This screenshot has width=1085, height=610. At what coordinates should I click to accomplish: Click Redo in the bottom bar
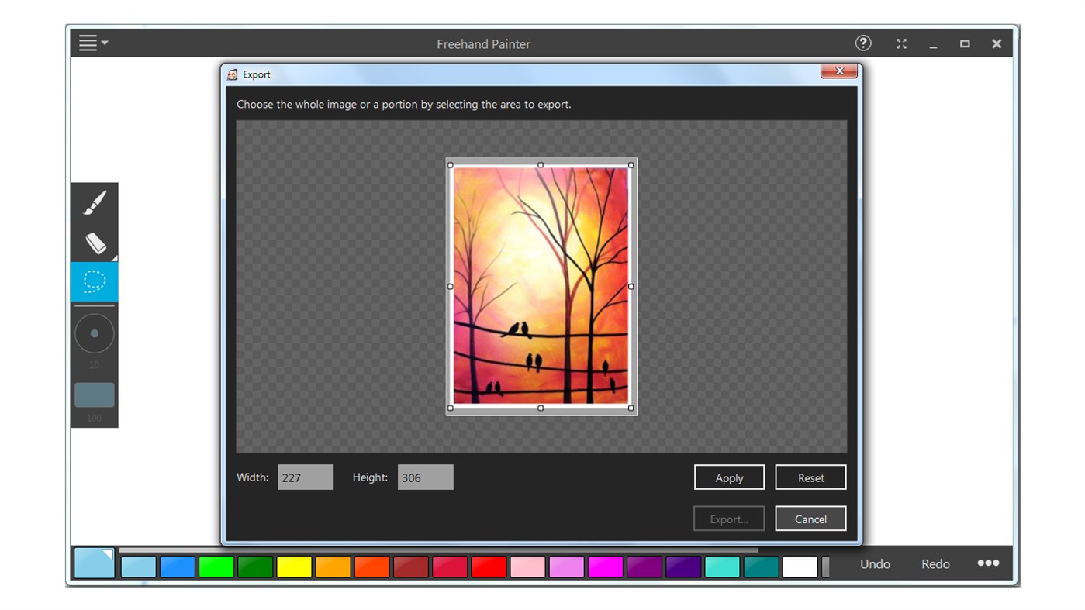pos(935,564)
